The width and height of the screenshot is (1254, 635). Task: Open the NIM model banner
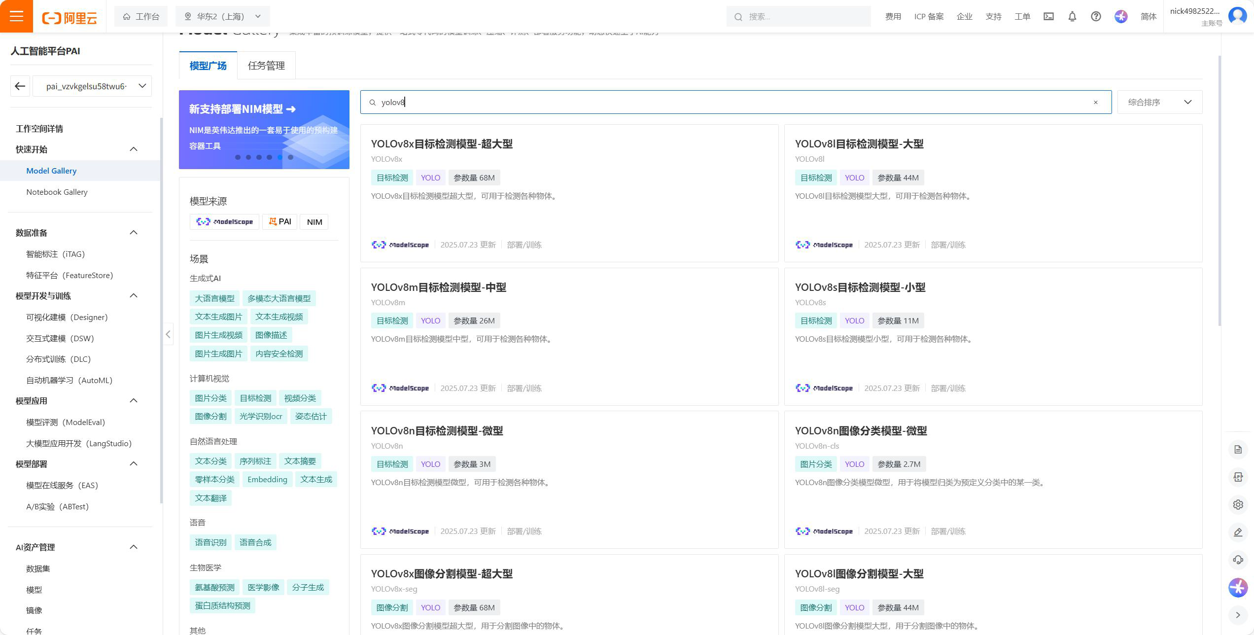264,130
